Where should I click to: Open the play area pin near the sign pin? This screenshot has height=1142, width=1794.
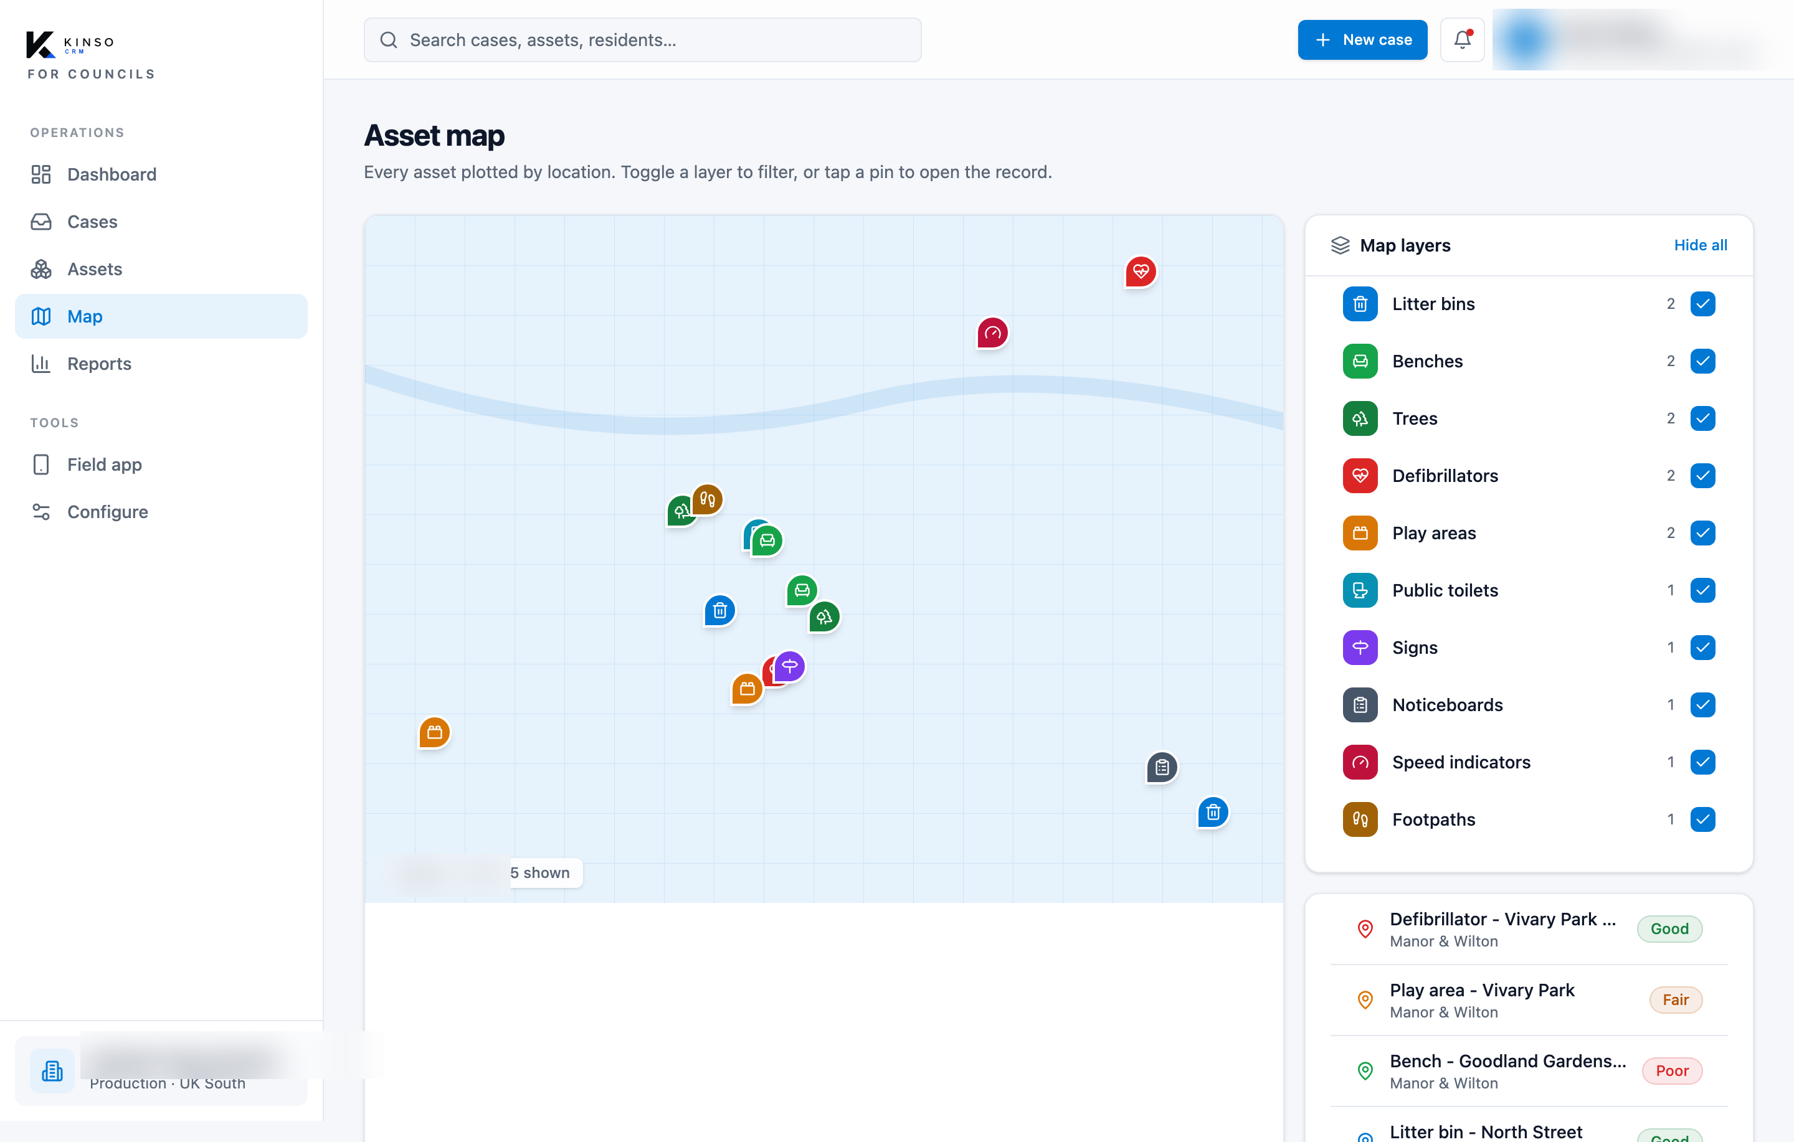point(746,689)
